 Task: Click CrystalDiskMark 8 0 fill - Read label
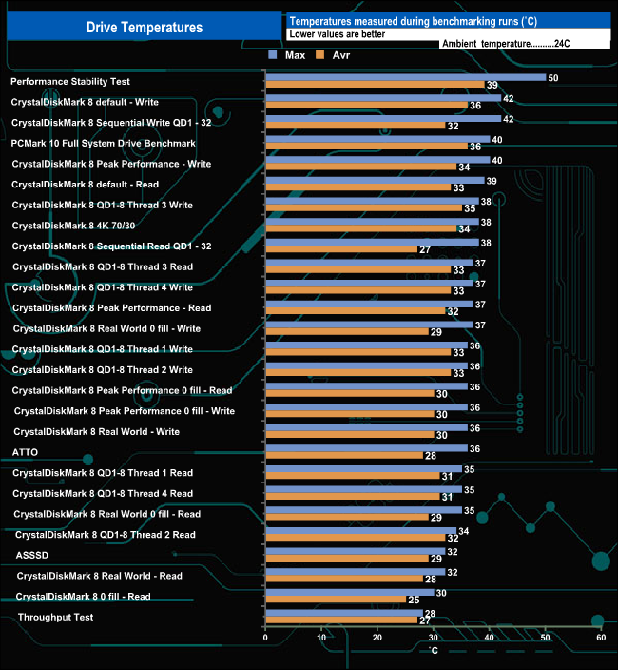(x=84, y=596)
